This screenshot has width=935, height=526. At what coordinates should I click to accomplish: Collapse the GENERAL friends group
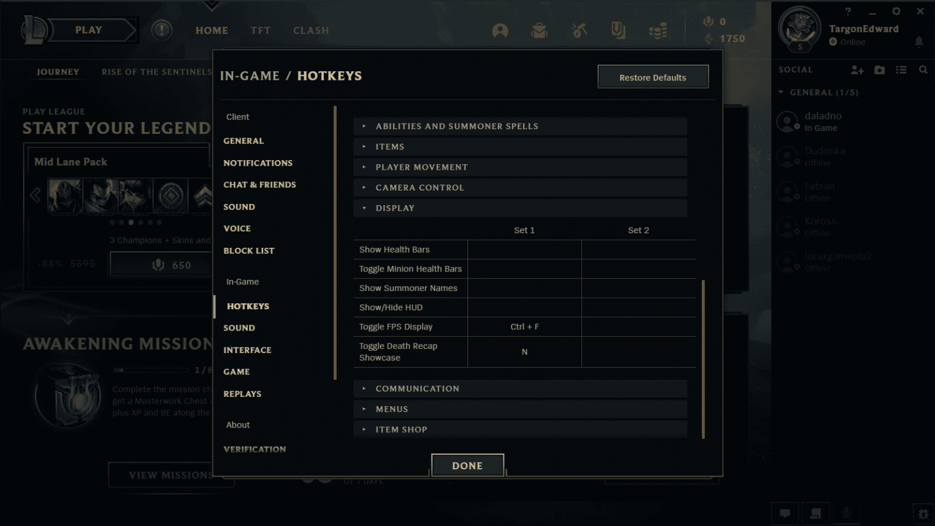tap(781, 92)
